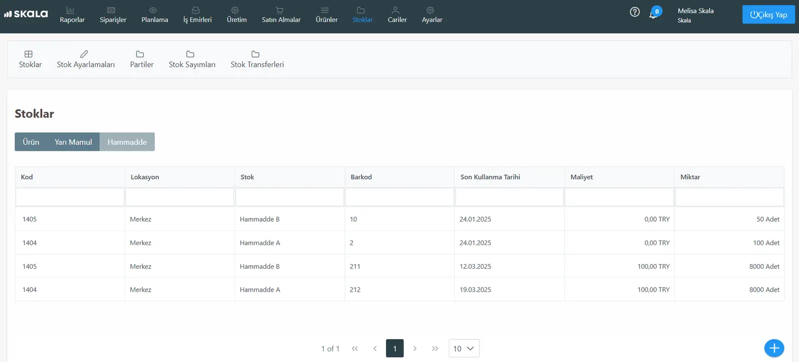Open İş Emirleri section
Image resolution: width=799 pixels, height=362 pixels.
pos(197,15)
